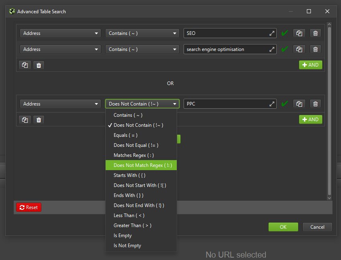Duplicate the "search engine optimisation" filter row
This screenshot has height=260, width=341.
(299, 49)
